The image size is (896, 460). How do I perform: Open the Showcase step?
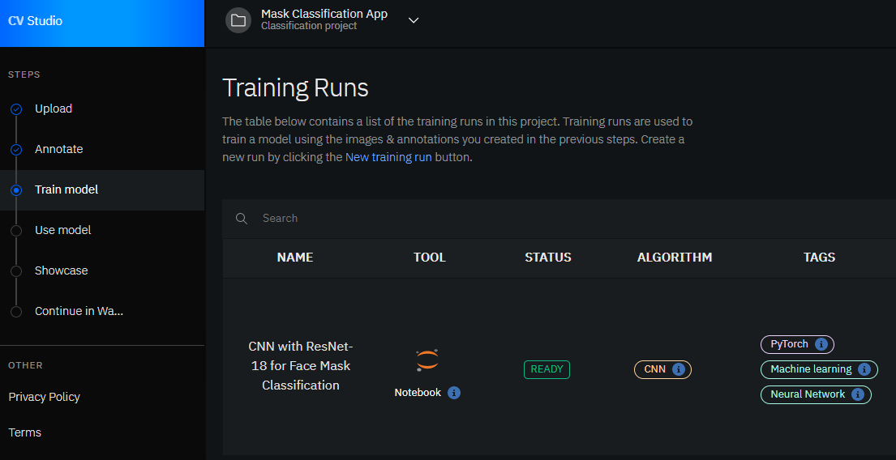[x=61, y=270]
